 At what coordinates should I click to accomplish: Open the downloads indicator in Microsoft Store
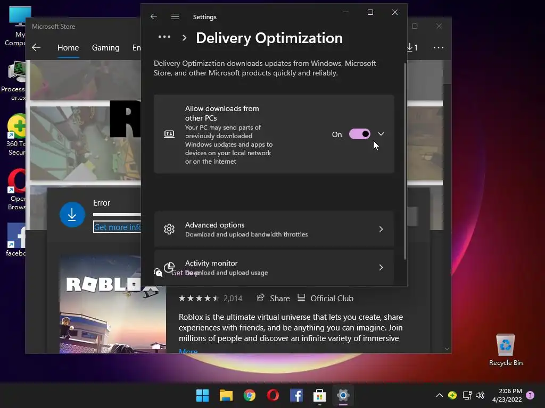(412, 47)
